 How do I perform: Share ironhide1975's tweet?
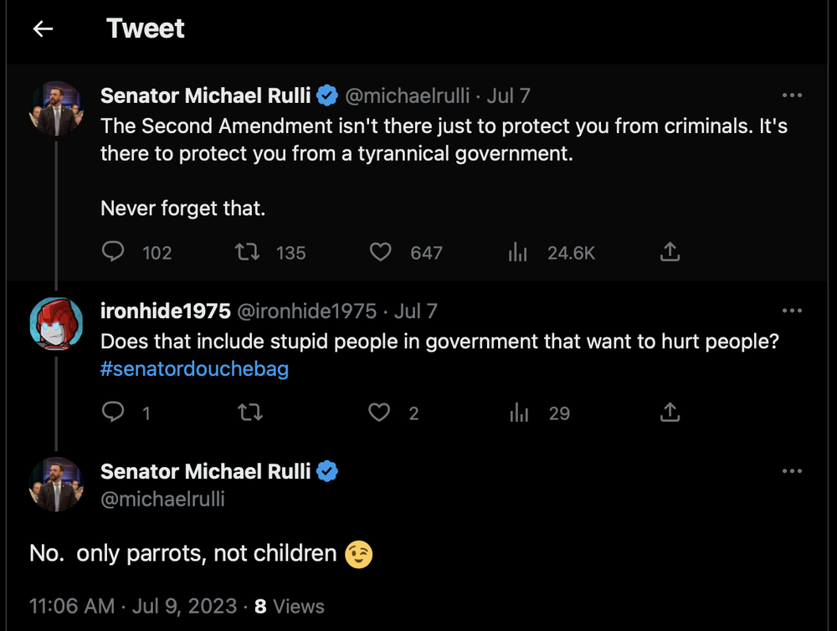[x=670, y=412]
